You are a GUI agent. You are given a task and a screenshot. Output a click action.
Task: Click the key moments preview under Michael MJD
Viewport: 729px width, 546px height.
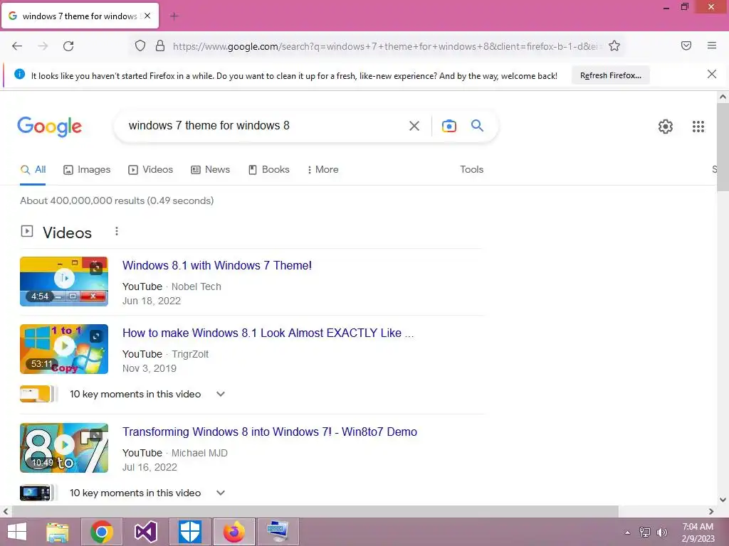point(39,493)
